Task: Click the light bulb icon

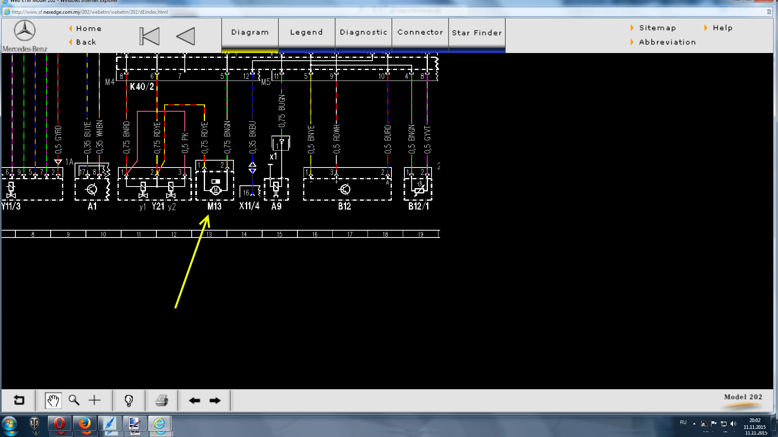Action: coord(129,401)
